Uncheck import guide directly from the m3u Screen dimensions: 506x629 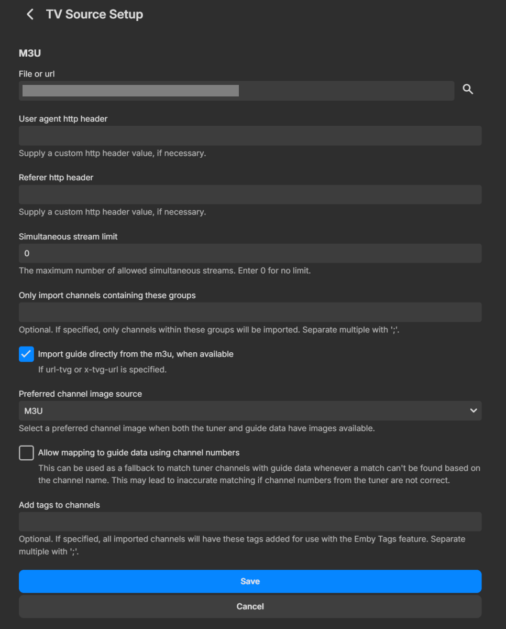click(26, 354)
